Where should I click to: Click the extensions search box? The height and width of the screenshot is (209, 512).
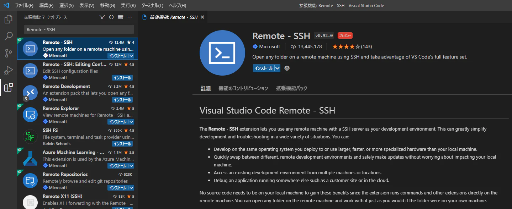[79, 29]
